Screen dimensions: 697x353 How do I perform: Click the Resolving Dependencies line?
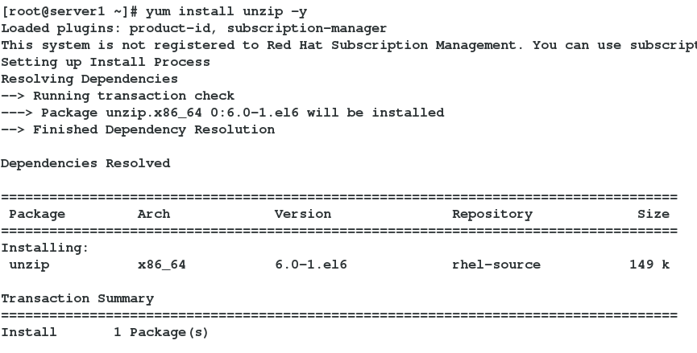89,79
